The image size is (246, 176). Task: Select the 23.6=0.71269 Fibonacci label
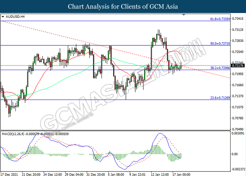220,98
